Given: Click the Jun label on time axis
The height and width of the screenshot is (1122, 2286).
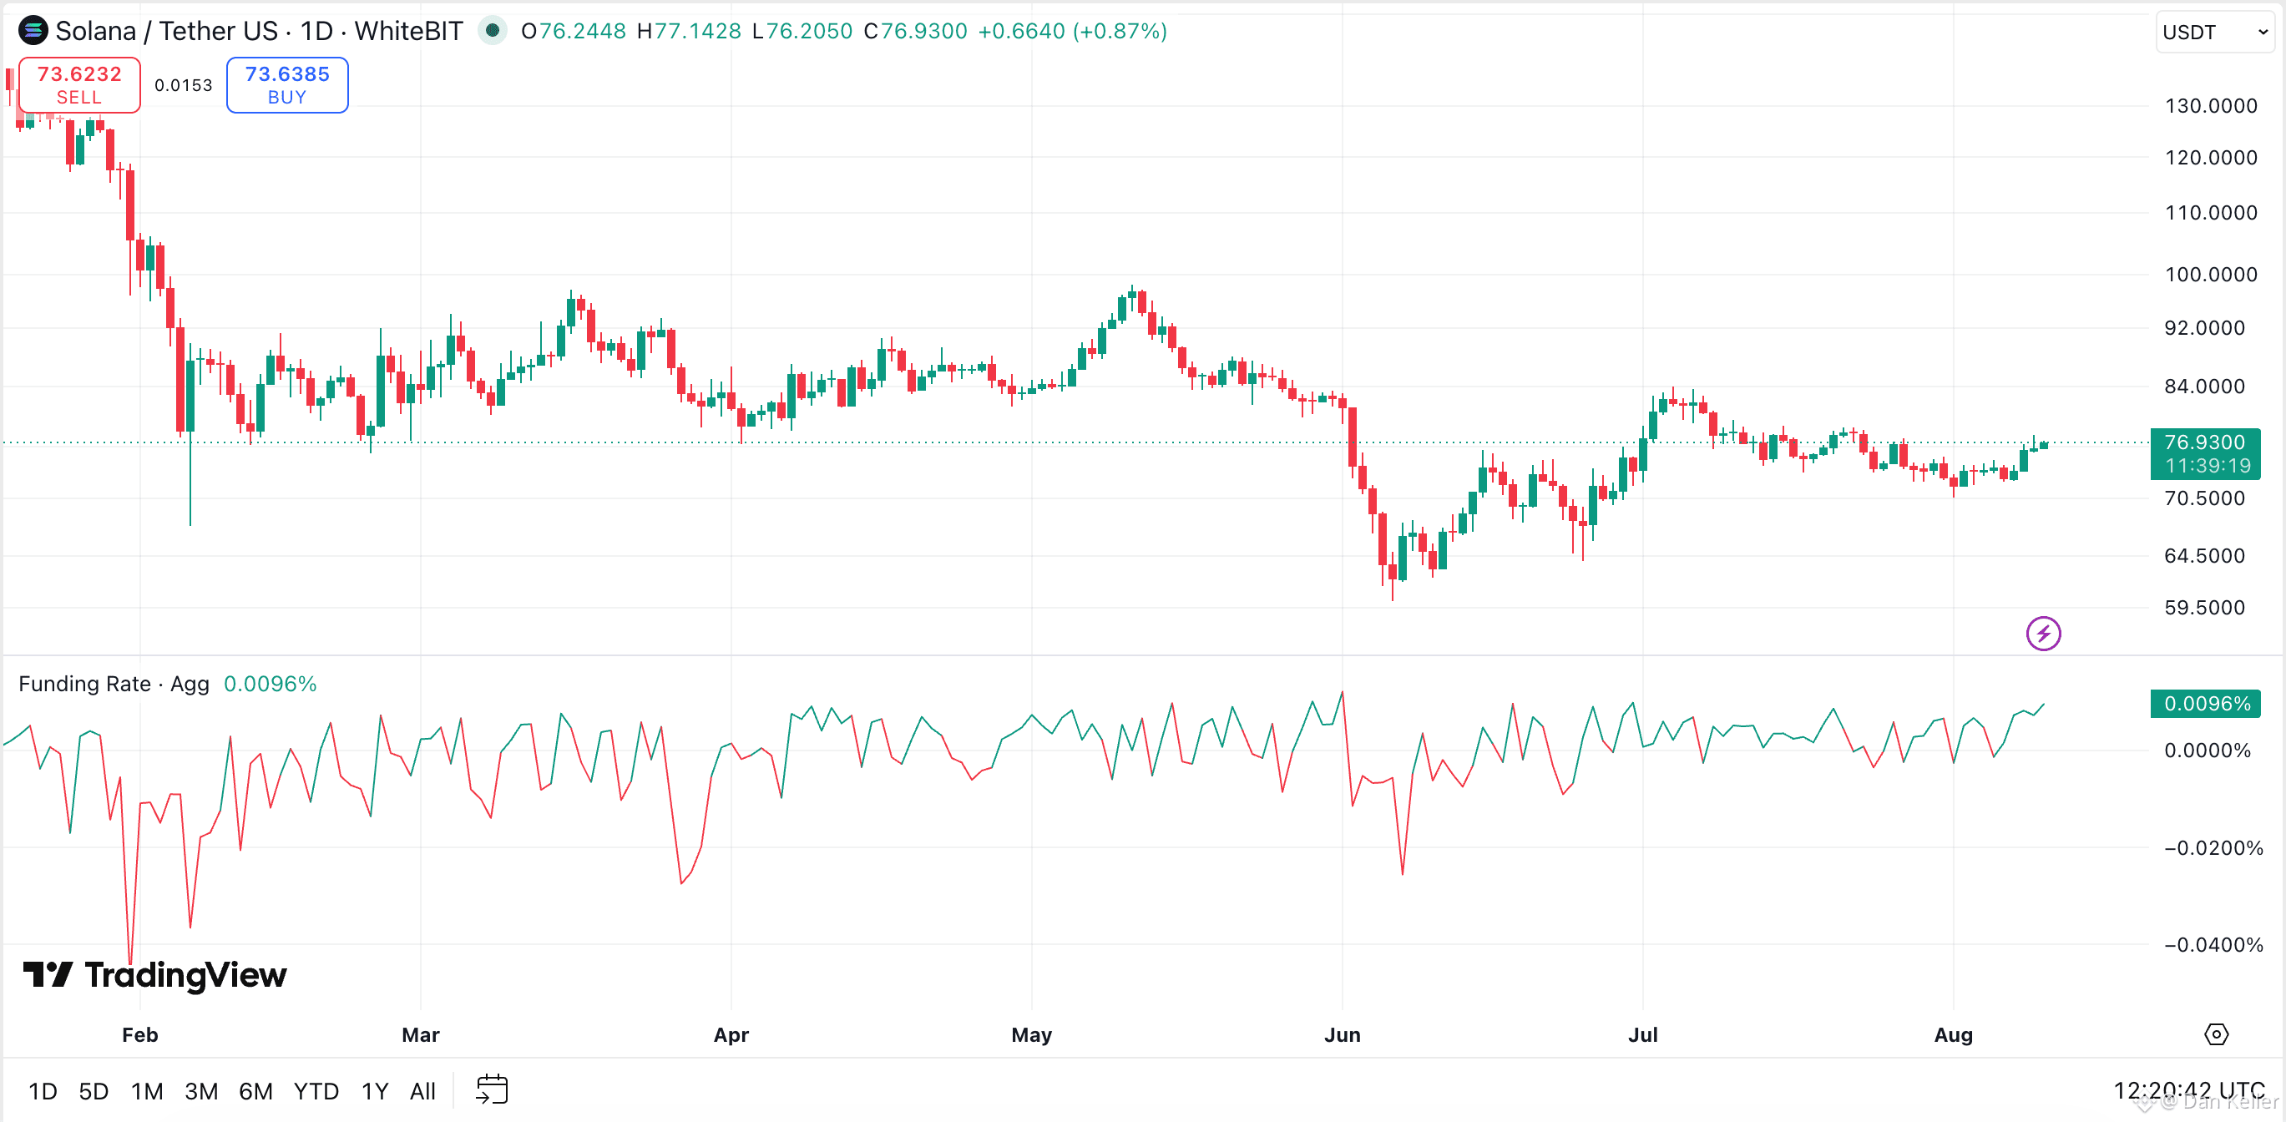Looking at the screenshot, I should coord(1342,1034).
